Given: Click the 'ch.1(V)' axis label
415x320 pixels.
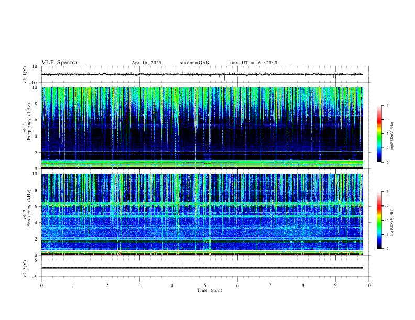Looking at the screenshot, I should tap(25, 74).
